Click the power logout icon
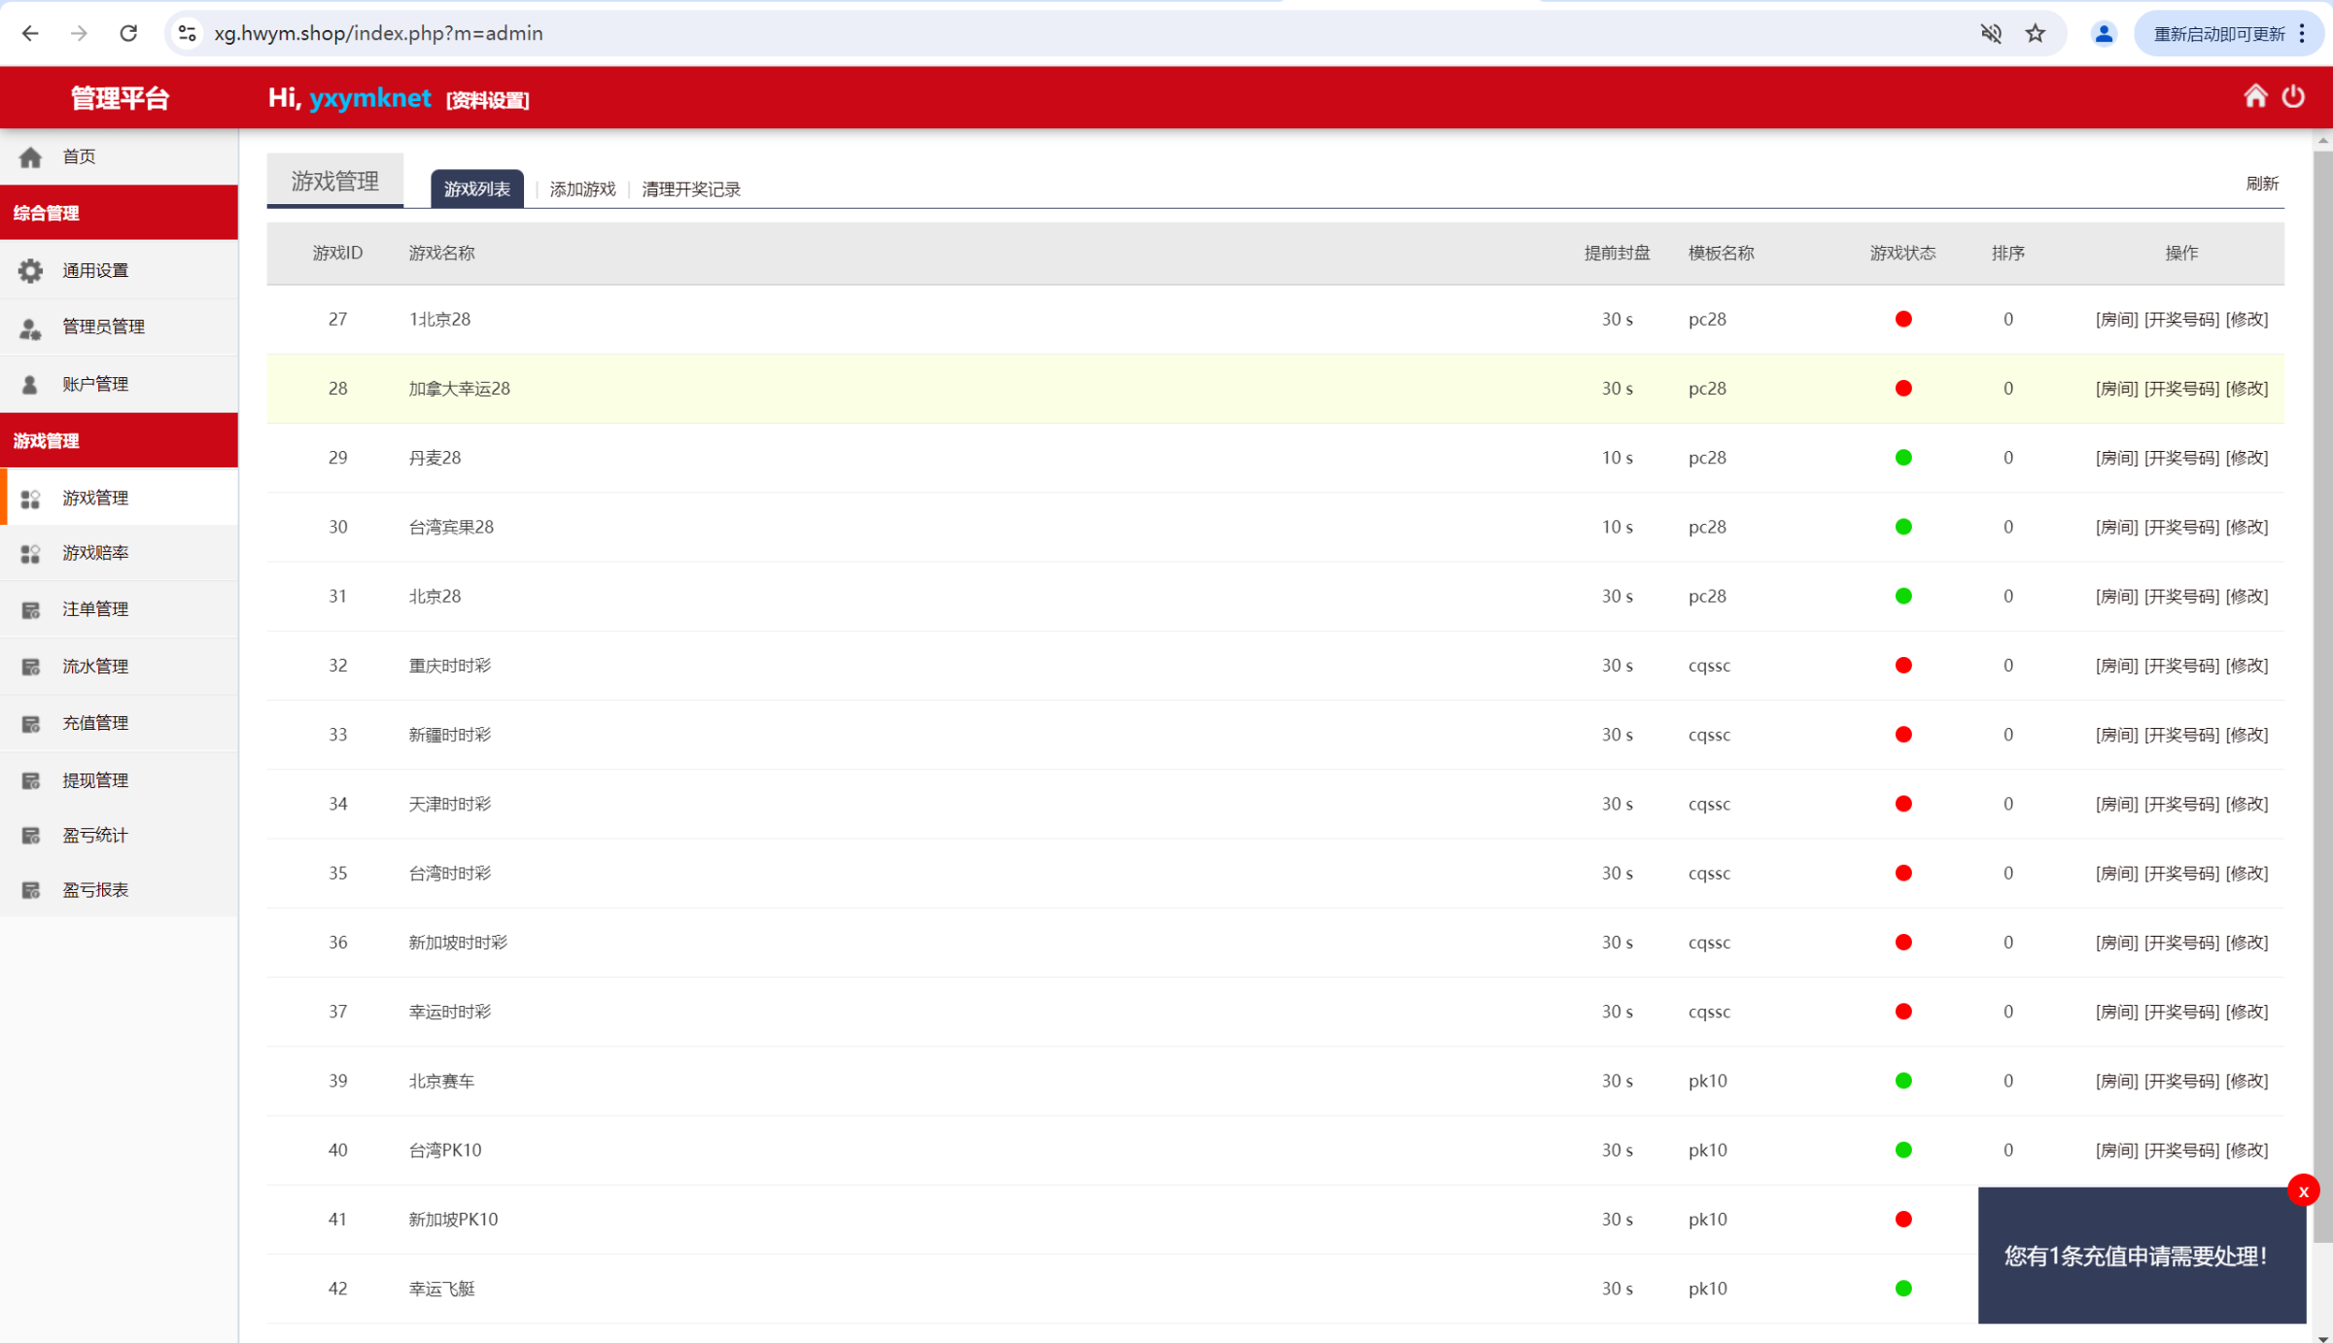 pos(2293,96)
